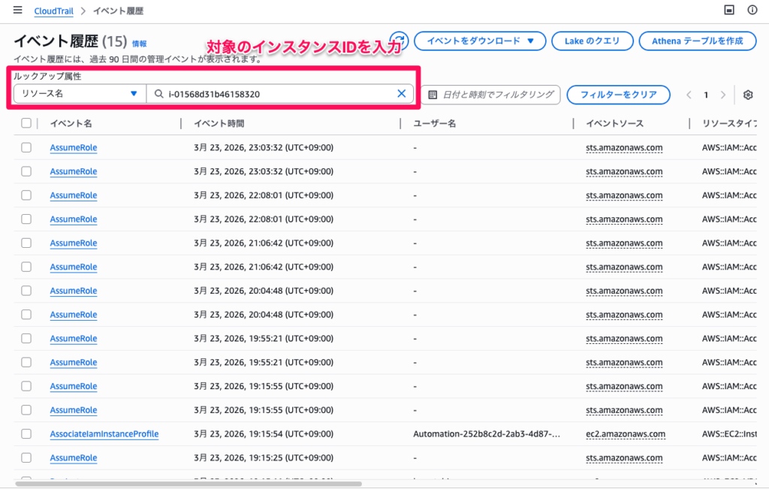Screen dimensions: 769x495
Task: Go to next page arrow
Action: [x=723, y=95]
